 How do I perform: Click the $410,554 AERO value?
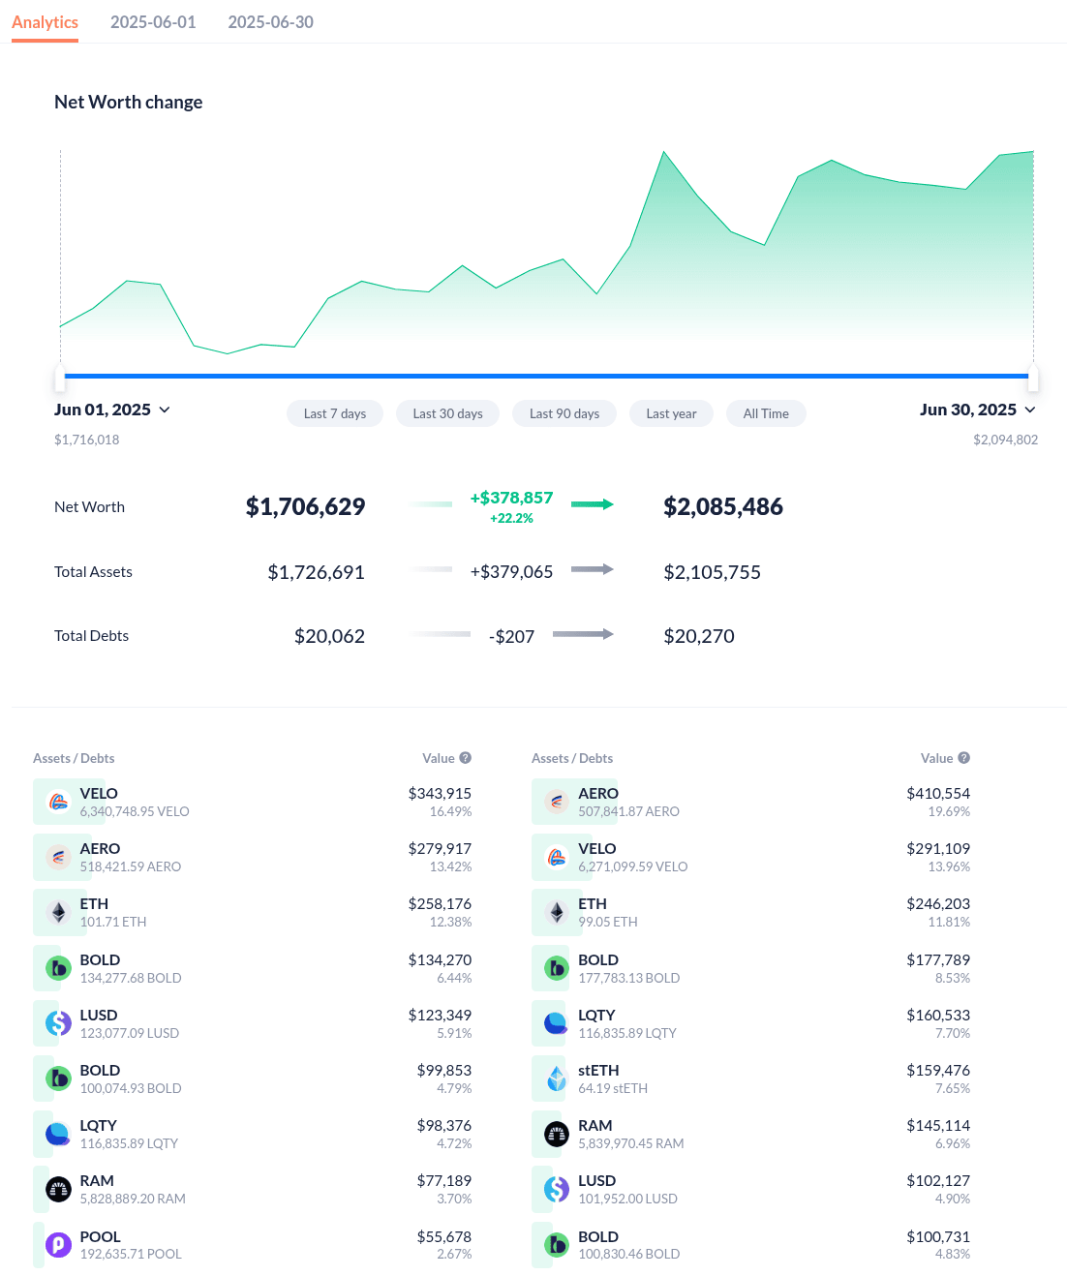pos(938,793)
